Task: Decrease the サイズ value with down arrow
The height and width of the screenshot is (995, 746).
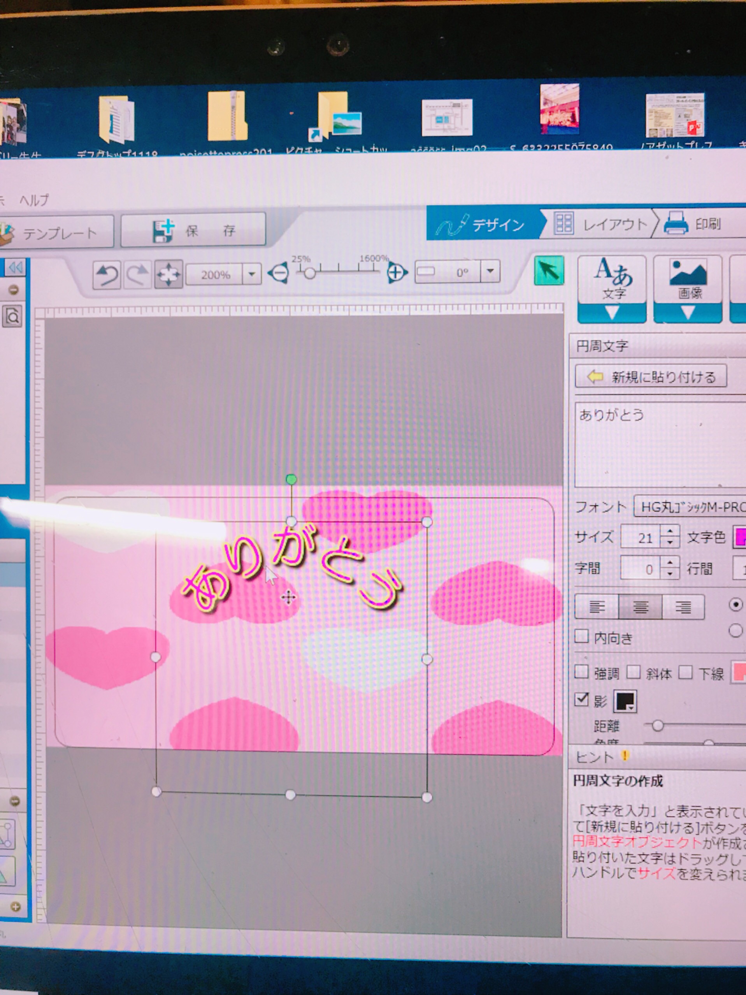Action: pos(670,542)
